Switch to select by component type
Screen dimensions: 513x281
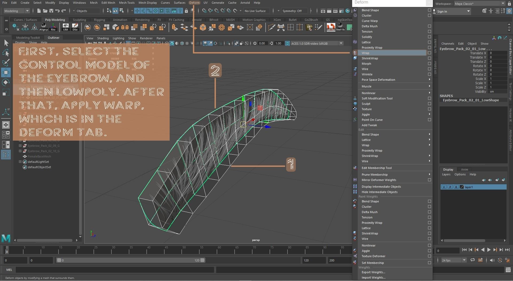122,11
